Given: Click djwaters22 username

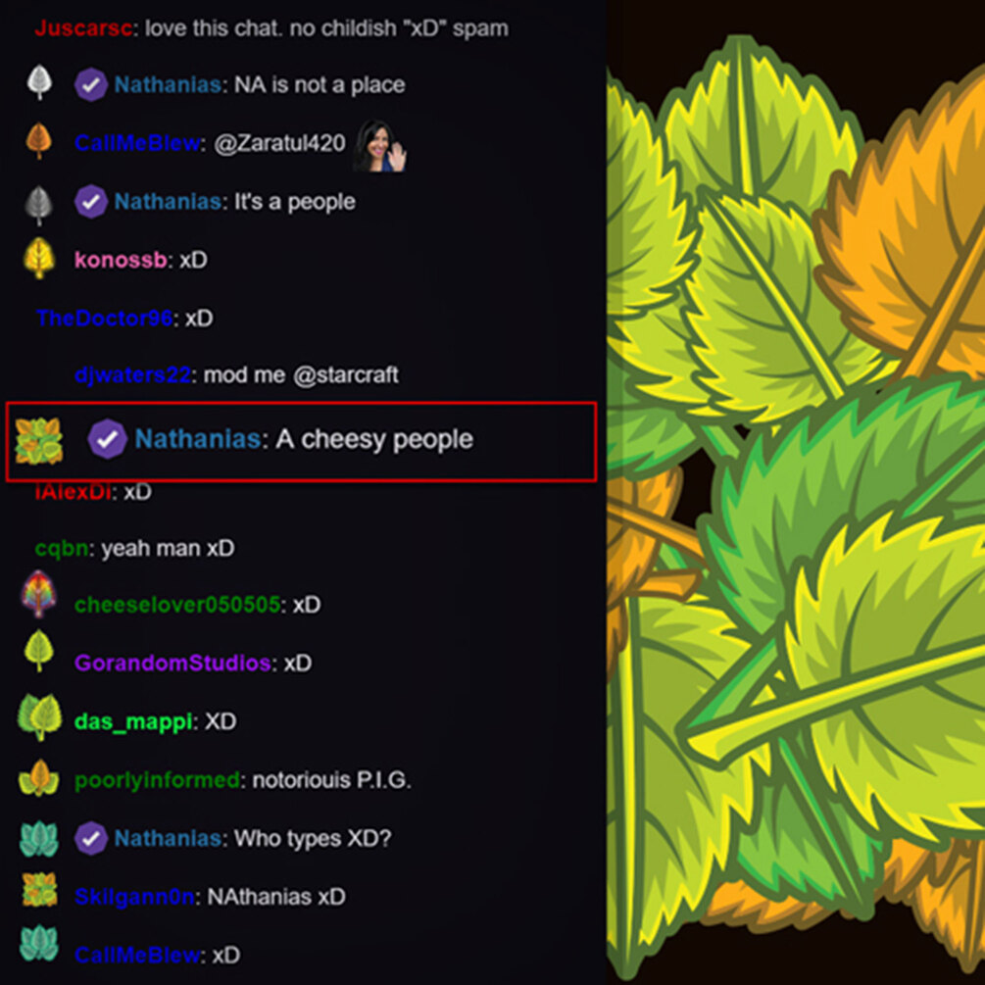Looking at the screenshot, I should click(132, 375).
